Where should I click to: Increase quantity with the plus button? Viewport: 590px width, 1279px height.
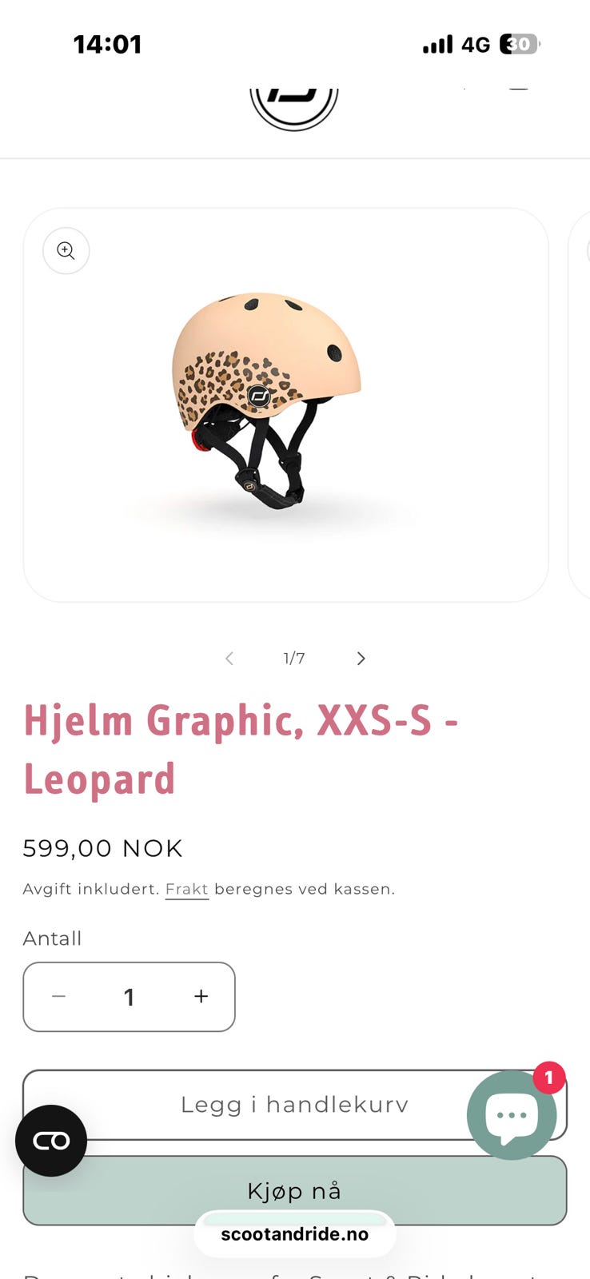tap(201, 997)
